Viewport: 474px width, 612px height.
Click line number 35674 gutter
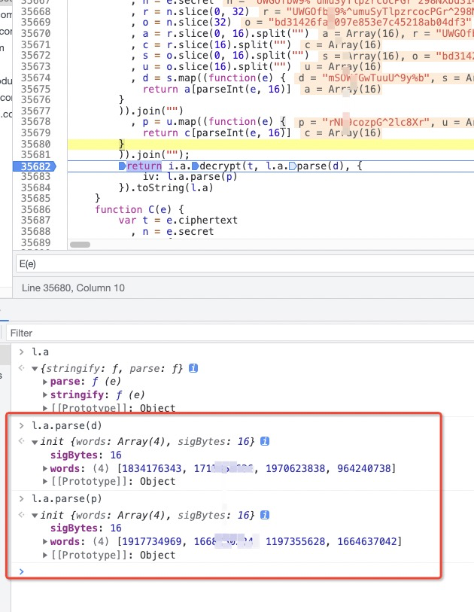click(35, 78)
